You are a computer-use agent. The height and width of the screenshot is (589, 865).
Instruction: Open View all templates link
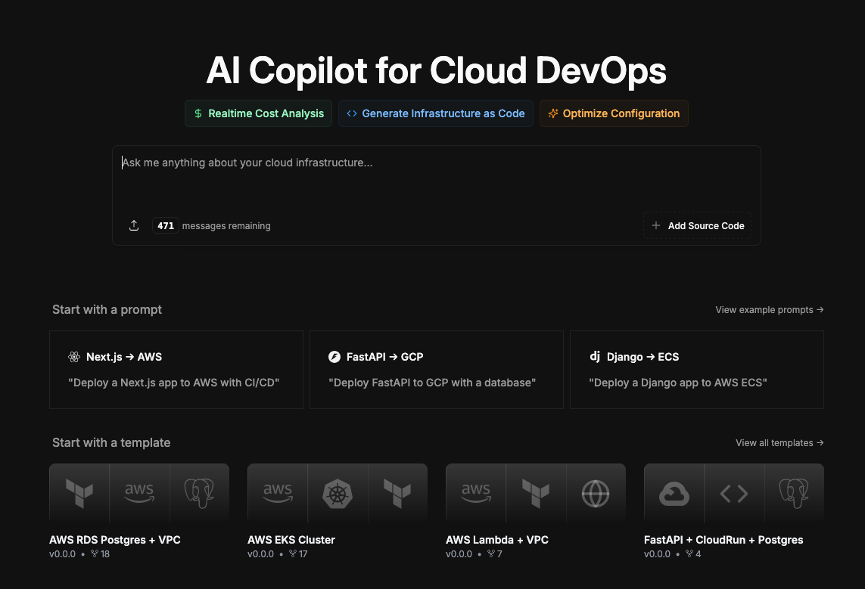779,443
